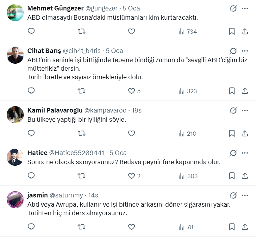
Task: Like Cihat Barış's tweet with 5 likes
Action: (131, 91)
